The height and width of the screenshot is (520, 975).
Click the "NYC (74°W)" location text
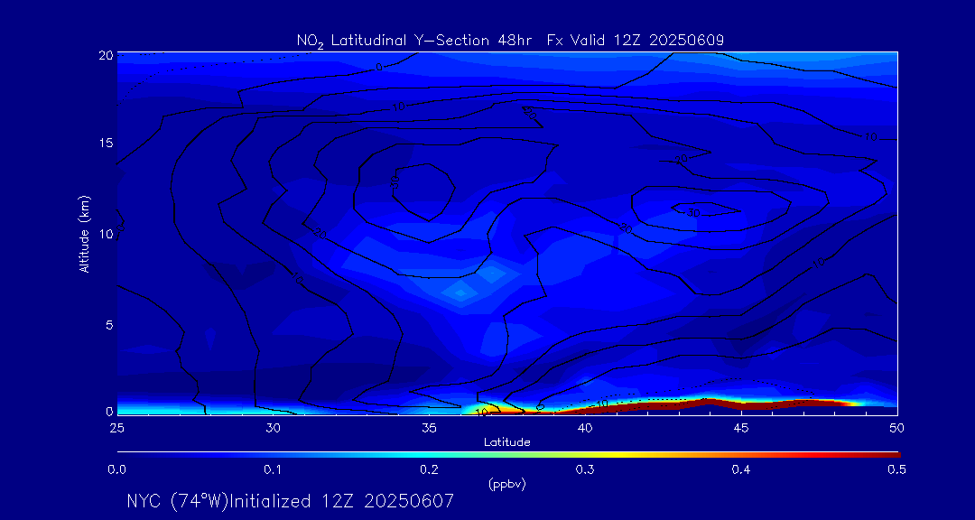point(177,501)
